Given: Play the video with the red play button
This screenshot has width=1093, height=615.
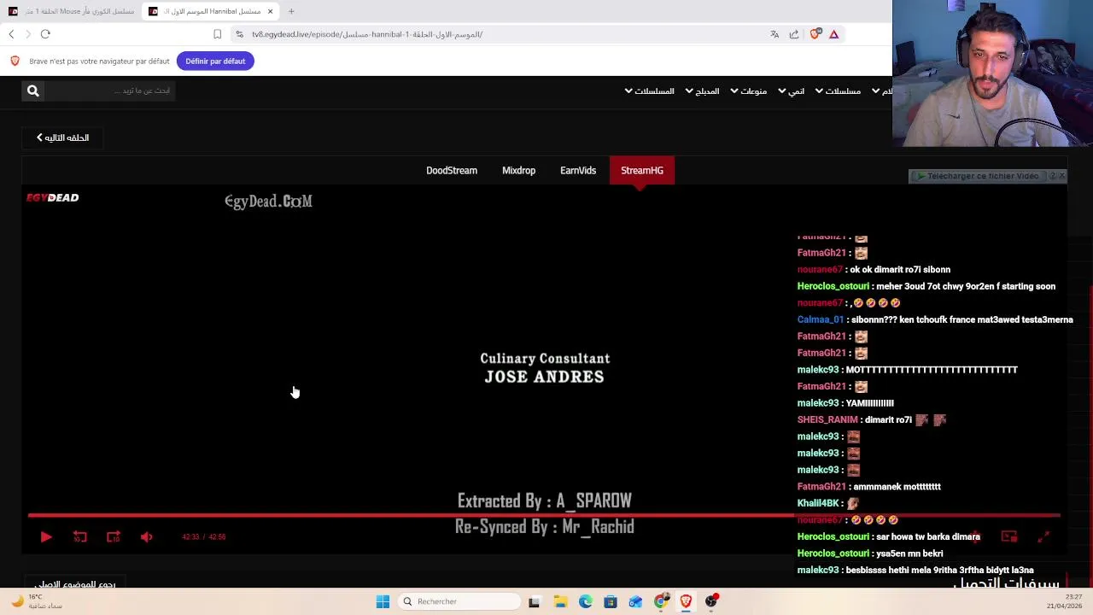Looking at the screenshot, I should click(x=46, y=537).
